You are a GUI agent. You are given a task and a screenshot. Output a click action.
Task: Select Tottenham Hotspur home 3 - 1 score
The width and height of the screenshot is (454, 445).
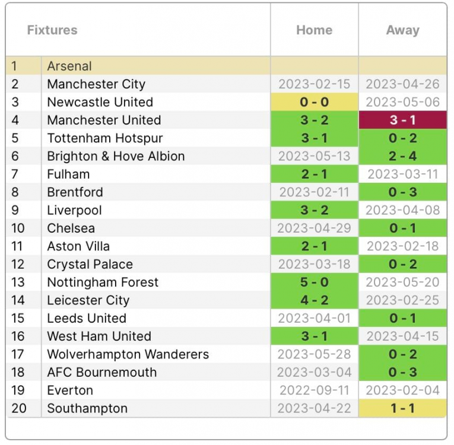[314, 138]
